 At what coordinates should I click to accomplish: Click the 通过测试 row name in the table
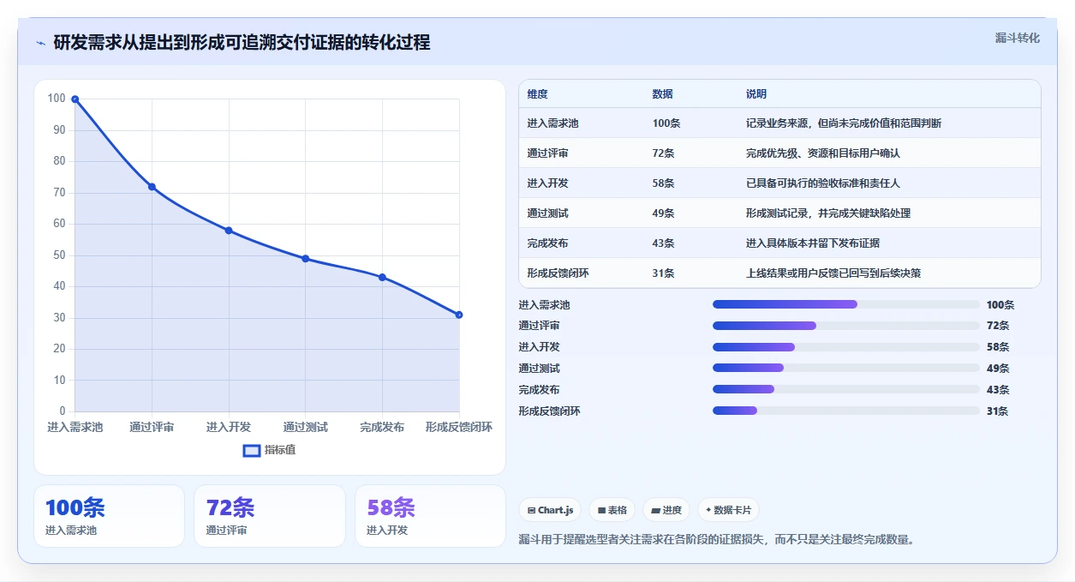[x=548, y=213]
